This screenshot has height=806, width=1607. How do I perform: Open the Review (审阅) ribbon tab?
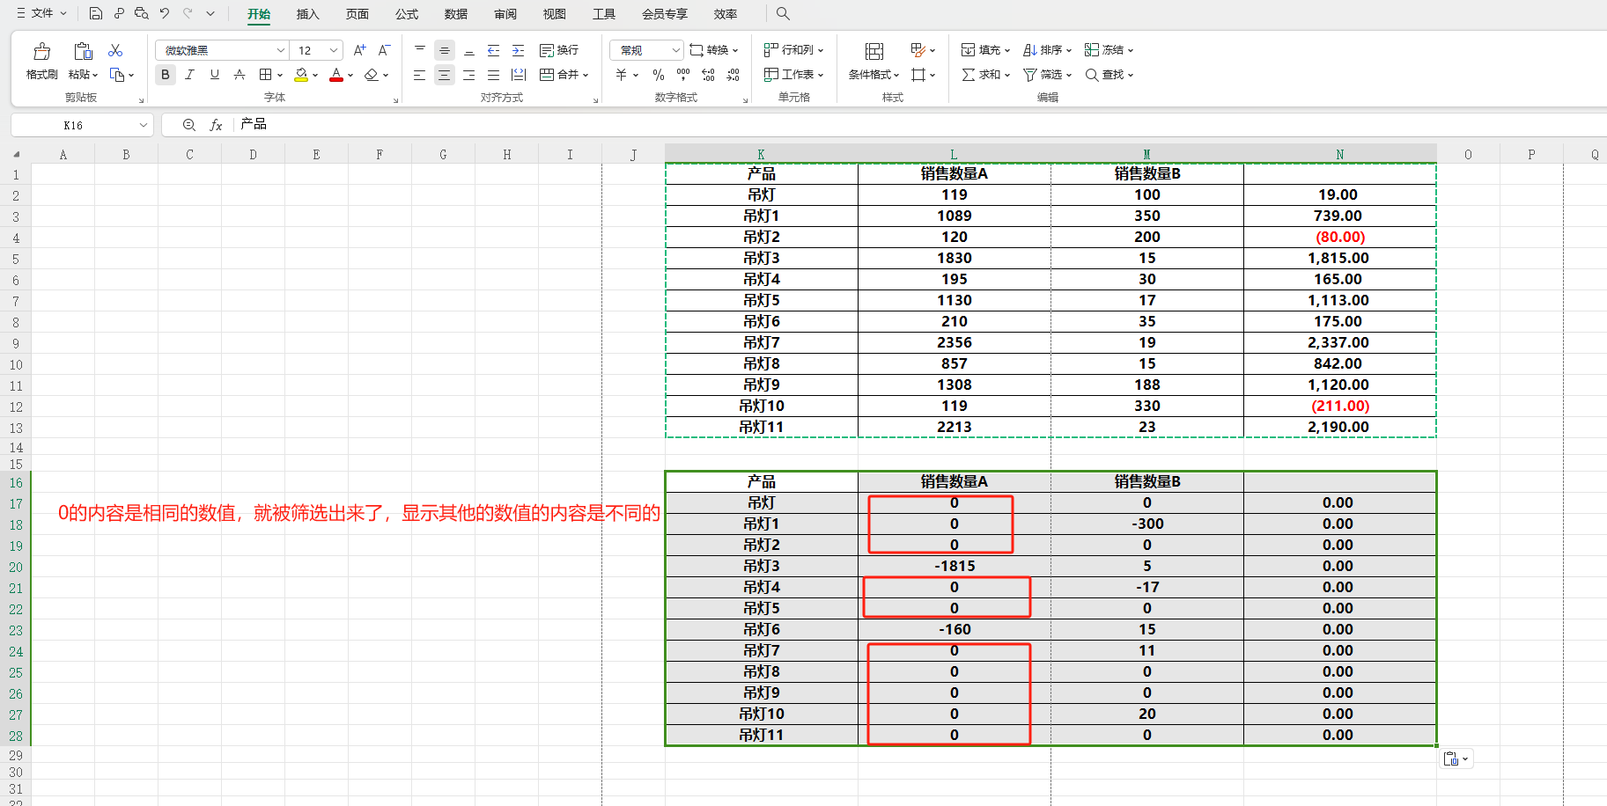(x=505, y=14)
